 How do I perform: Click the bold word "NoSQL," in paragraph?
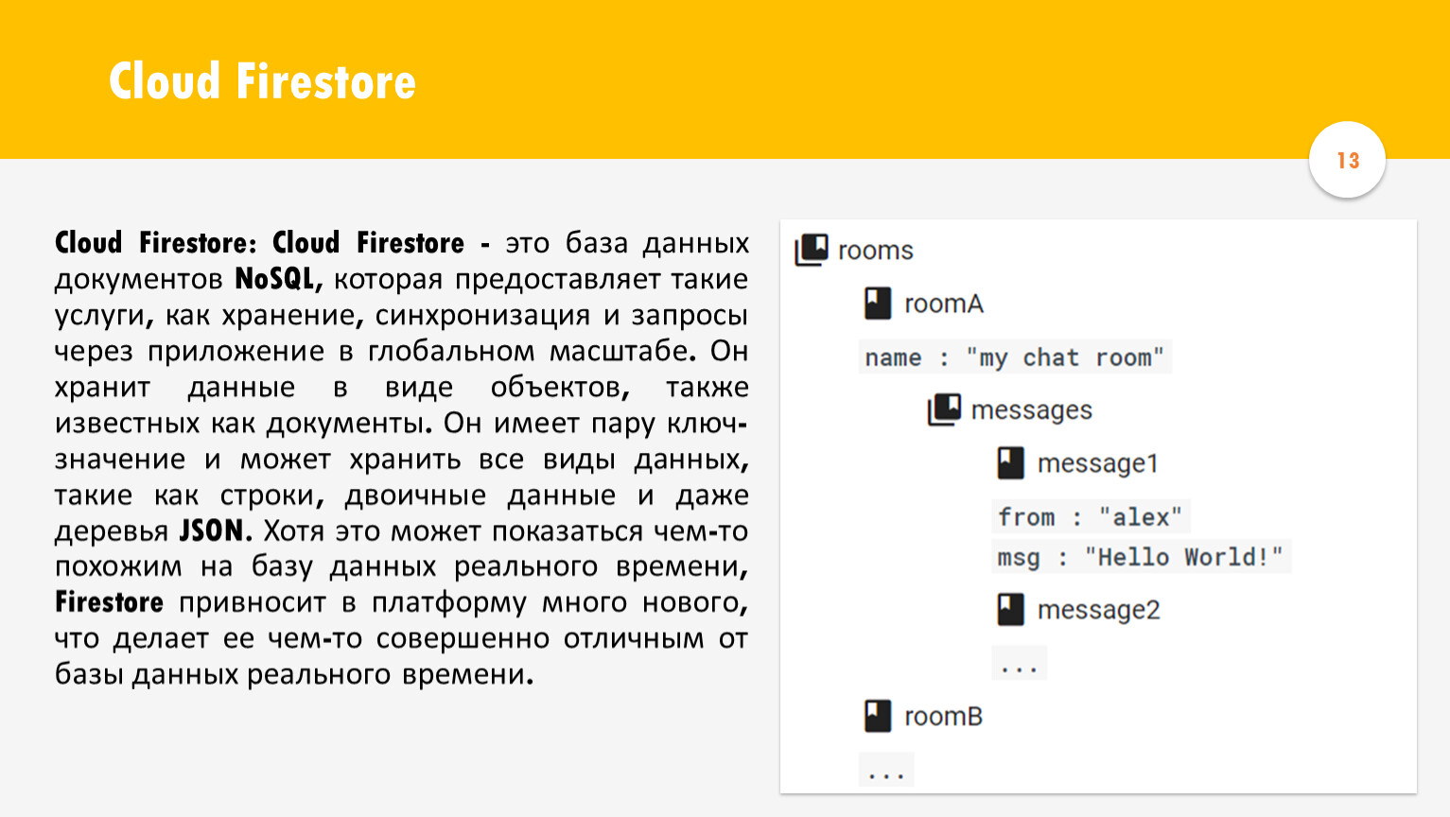[279, 279]
